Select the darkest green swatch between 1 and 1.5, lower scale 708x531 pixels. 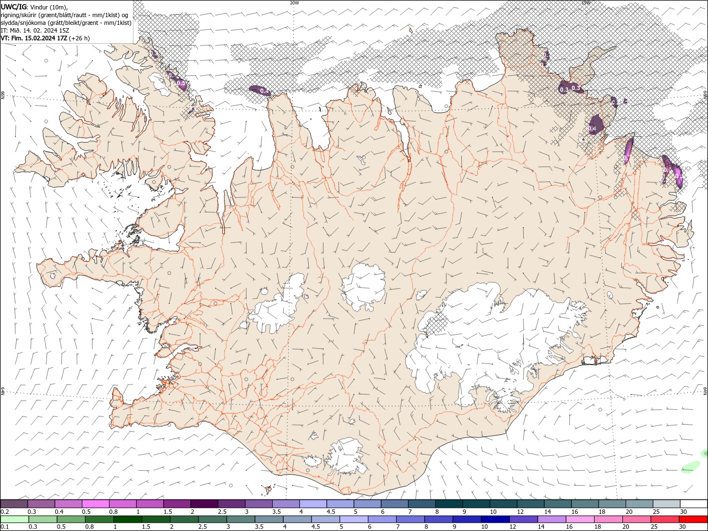128,519
